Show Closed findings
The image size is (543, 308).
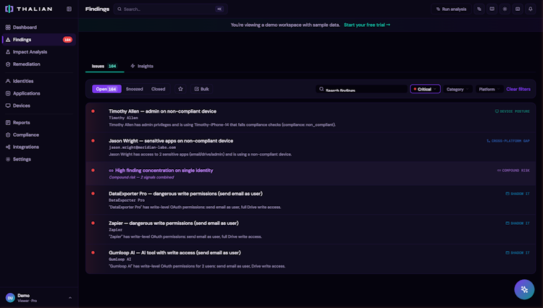click(159, 89)
